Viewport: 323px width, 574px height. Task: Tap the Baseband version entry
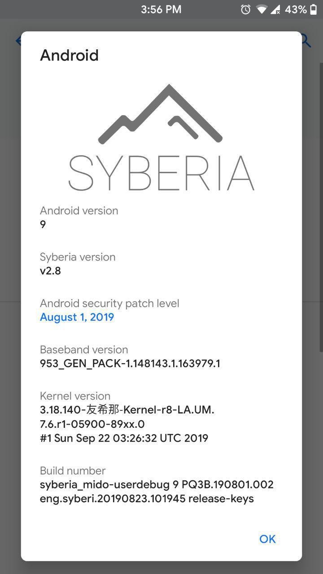tap(161, 356)
